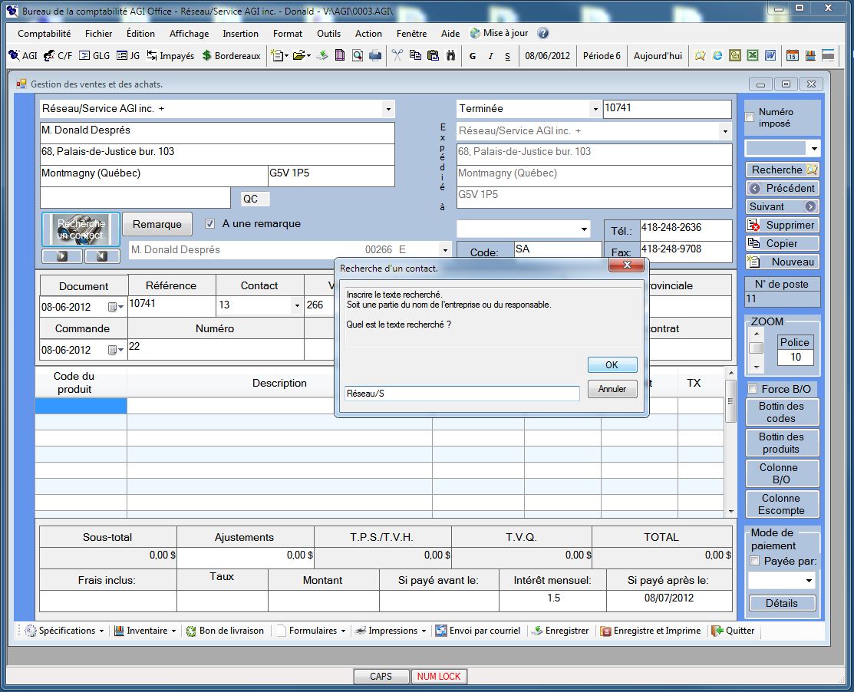Open Bordereaux from the toolbar

(231, 55)
